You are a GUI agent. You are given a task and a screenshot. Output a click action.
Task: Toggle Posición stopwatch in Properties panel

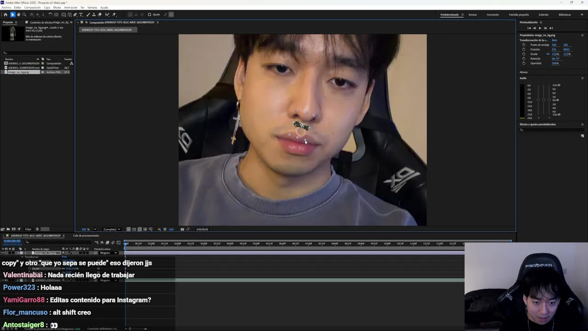click(x=524, y=50)
